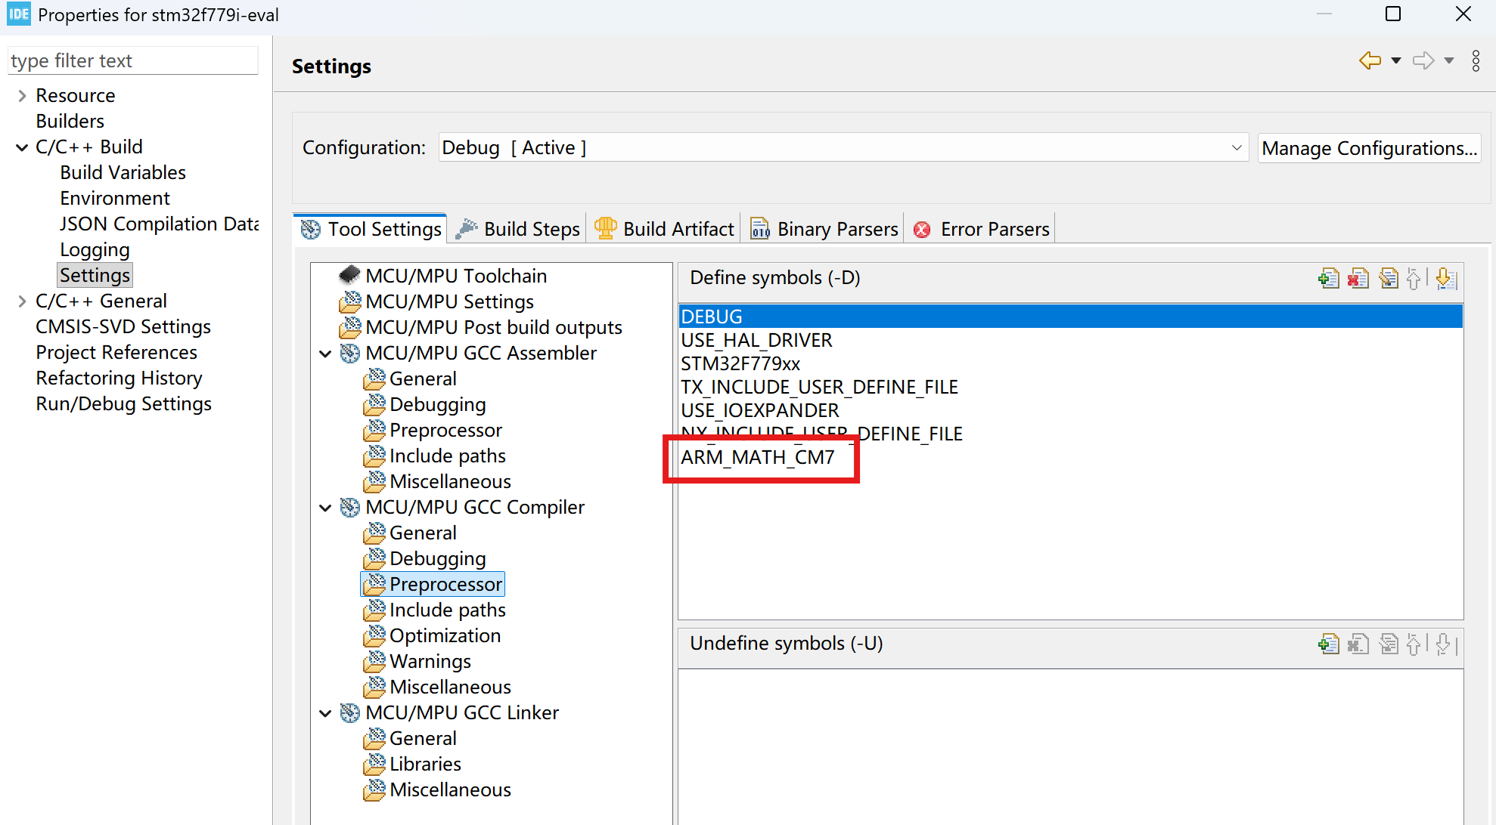Click the Manage Configurations button
Image resolution: width=1496 pixels, height=825 pixels.
coord(1369,148)
